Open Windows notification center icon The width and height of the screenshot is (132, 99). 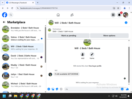pyautogui.click(x=129, y=96)
